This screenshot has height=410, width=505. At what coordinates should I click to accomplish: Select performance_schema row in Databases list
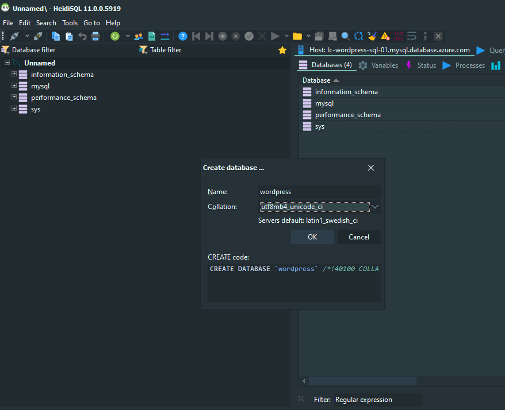402,115
